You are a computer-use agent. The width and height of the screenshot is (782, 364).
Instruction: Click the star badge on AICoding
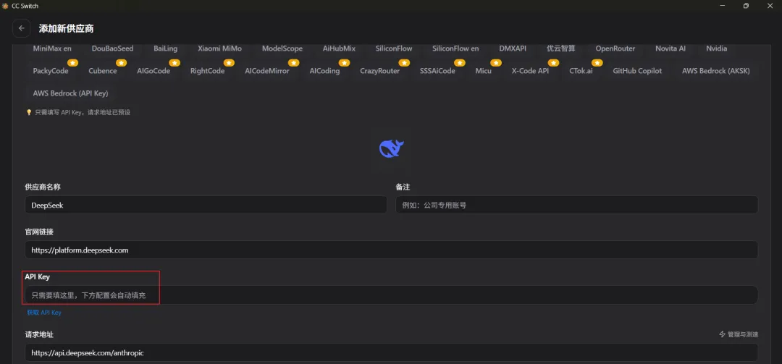tap(344, 63)
